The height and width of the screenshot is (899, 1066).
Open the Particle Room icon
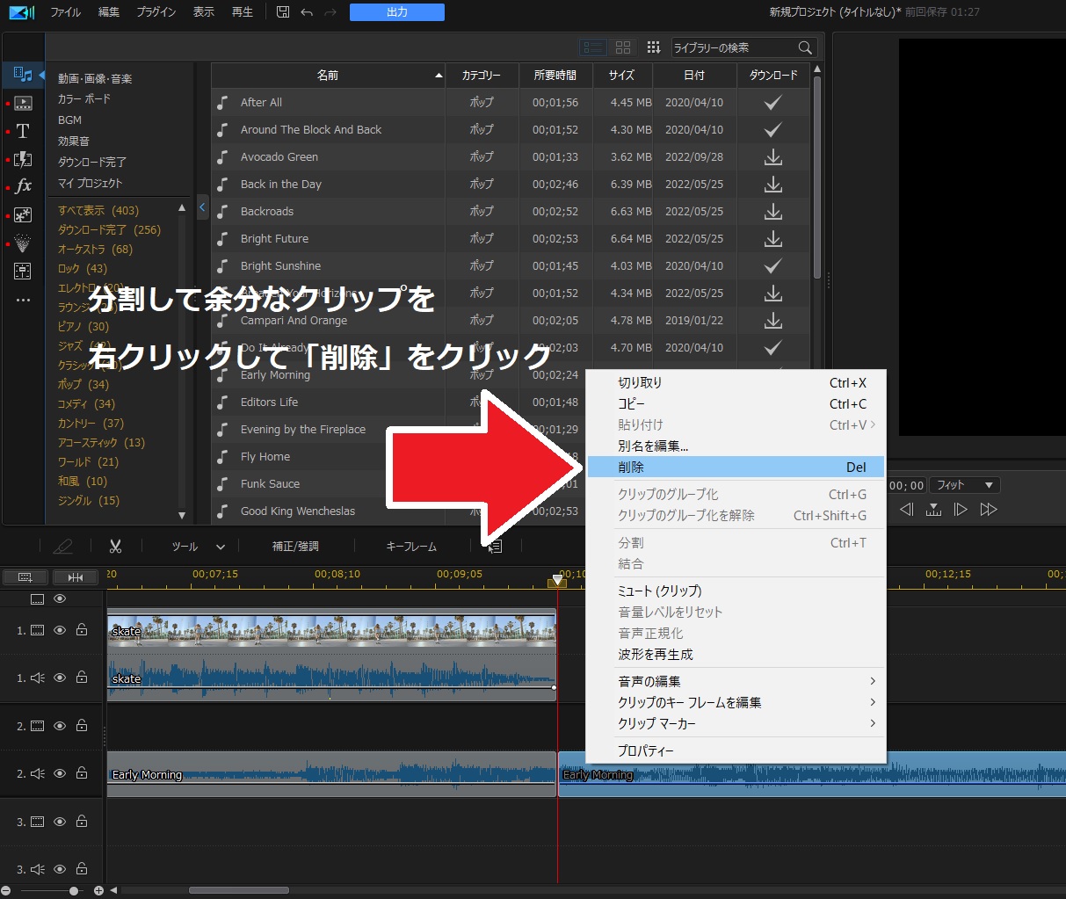[x=23, y=243]
